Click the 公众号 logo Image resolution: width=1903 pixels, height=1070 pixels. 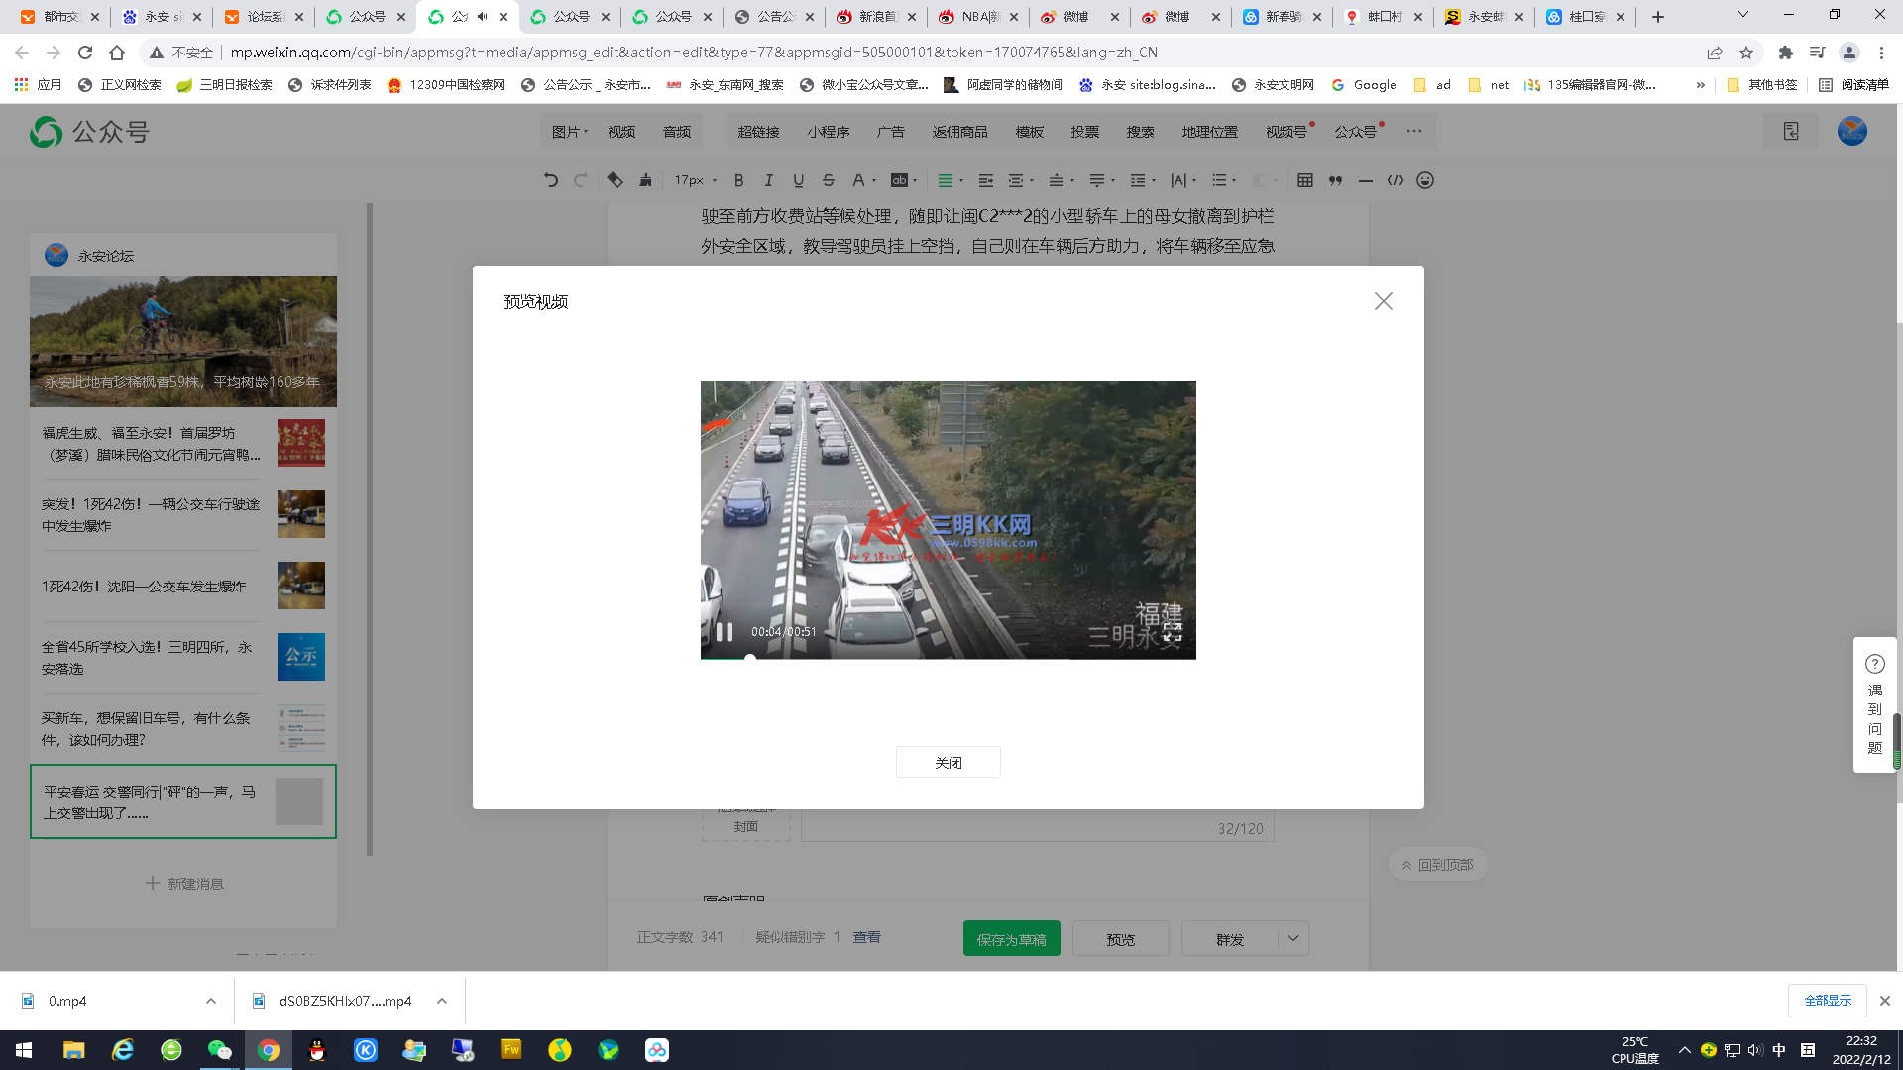tap(89, 131)
